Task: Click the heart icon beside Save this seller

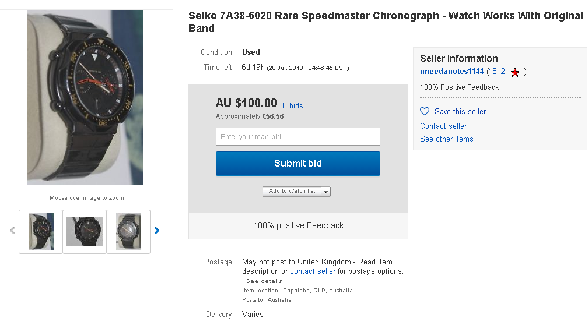Action: [425, 111]
